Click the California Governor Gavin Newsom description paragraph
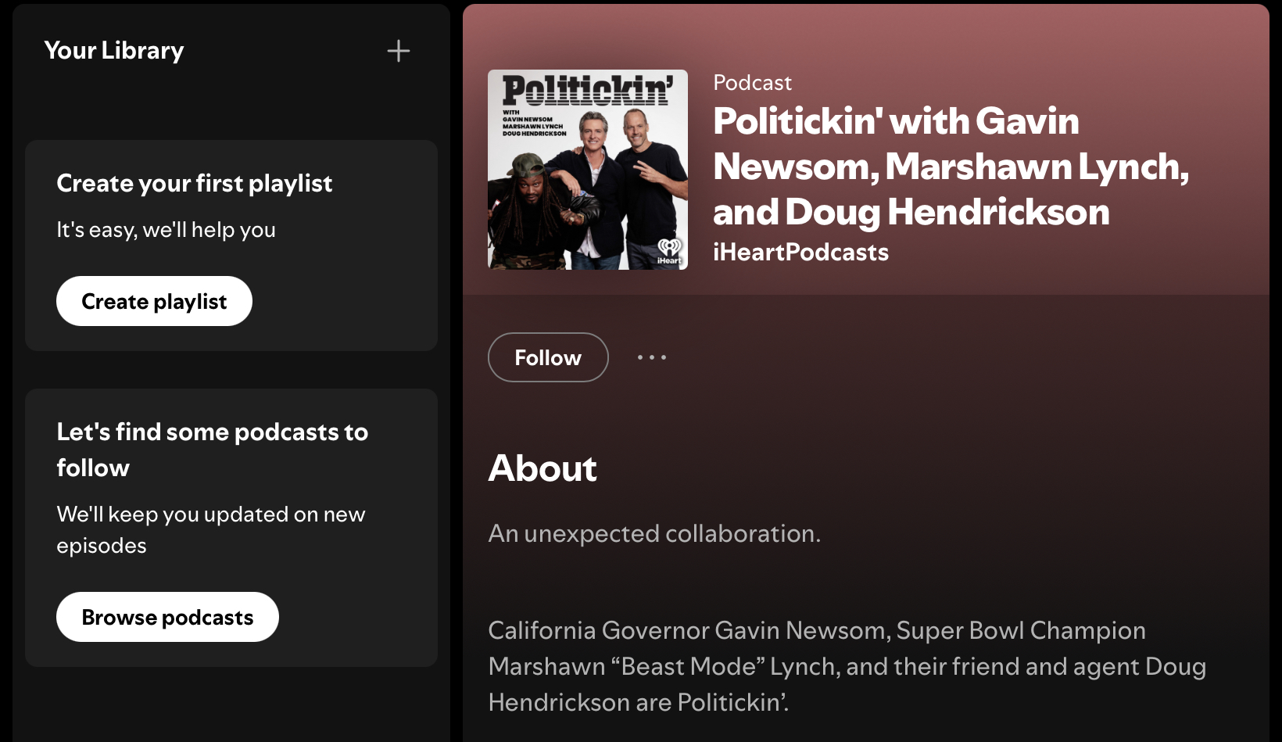1282x742 pixels. 847,666
